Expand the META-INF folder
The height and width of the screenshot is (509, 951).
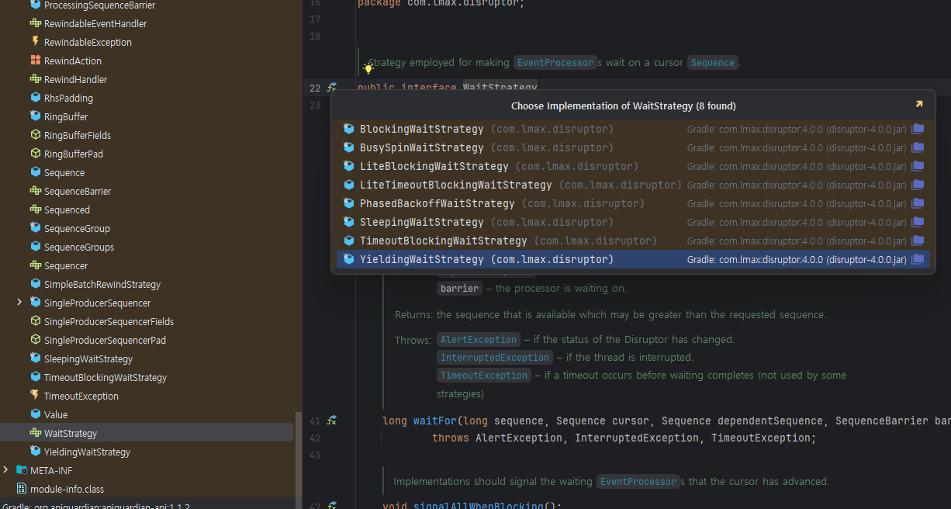coord(6,470)
